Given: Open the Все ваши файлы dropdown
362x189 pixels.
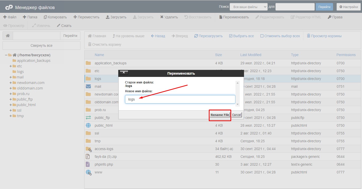Looking at the screenshot, I should pos(249,7).
